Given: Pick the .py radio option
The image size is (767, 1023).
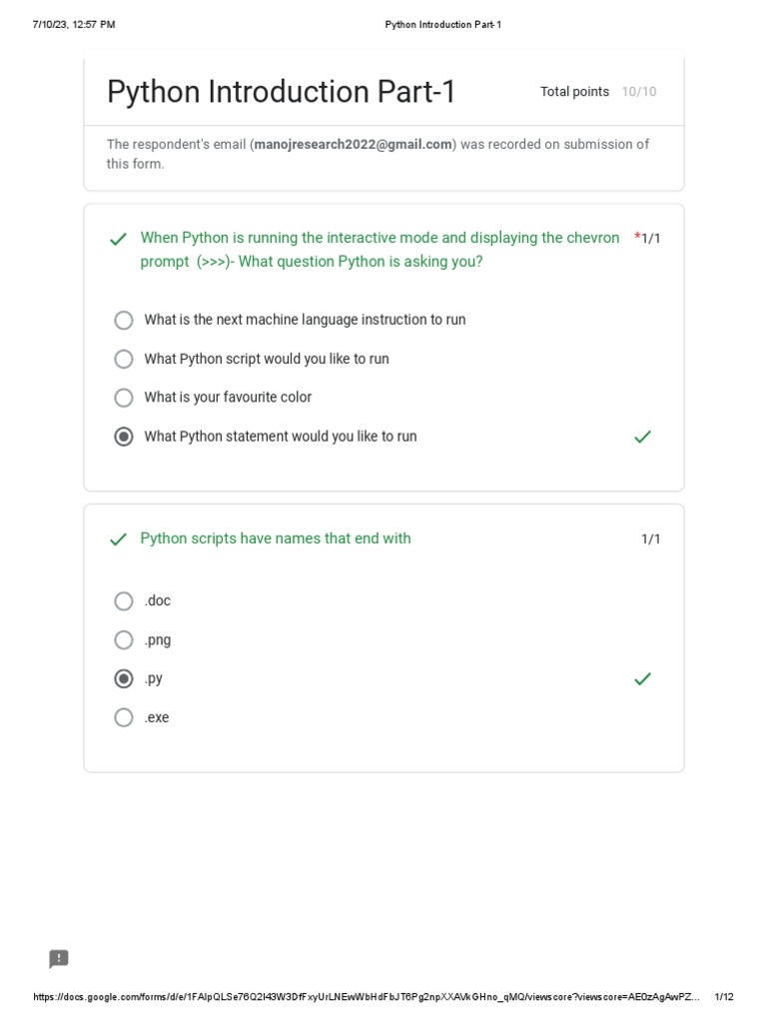Looking at the screenshot, I should 124,679.
